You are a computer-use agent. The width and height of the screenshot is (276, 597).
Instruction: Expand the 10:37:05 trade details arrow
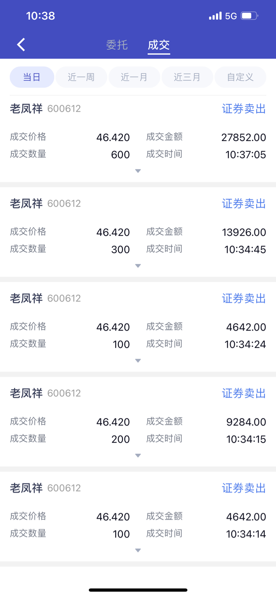(x=138, y=171)
